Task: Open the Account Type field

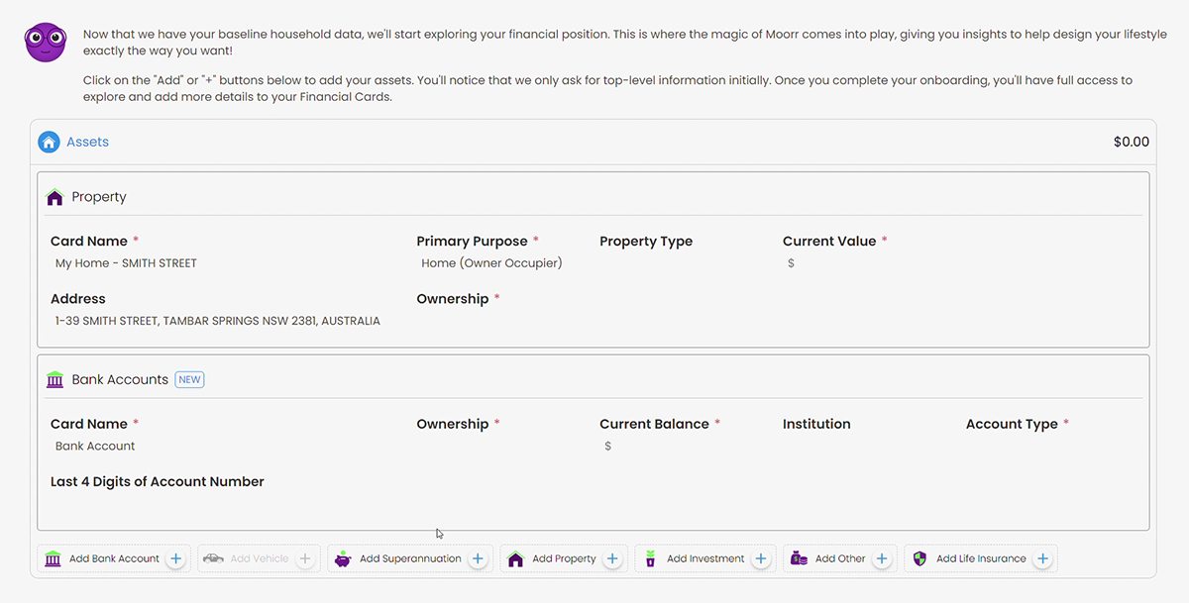Action: coord(1050,447)
